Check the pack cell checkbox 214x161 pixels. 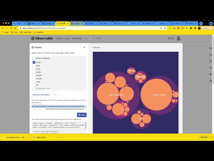point(34,69)
